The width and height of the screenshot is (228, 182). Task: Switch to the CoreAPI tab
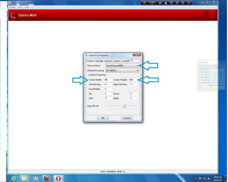tap(125, 61)
